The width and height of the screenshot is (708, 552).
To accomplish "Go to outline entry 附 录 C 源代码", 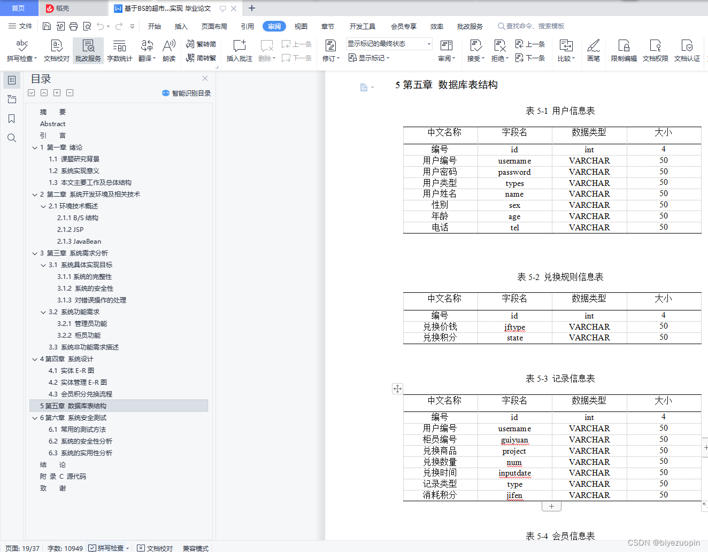I will 63,477.
